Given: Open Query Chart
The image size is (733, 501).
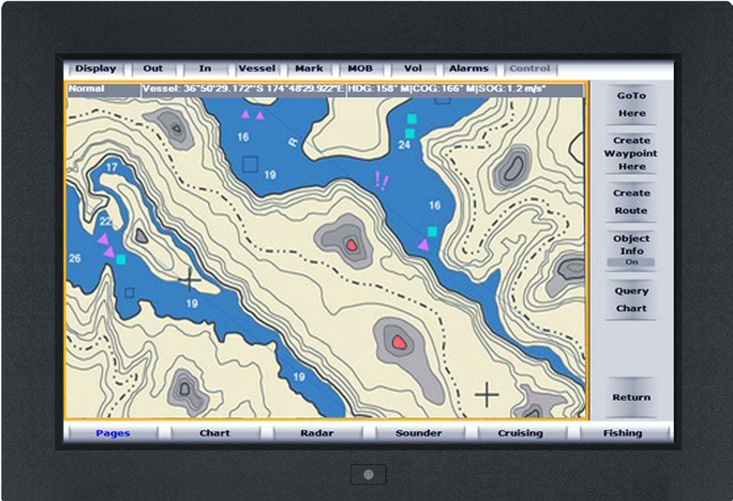Looking at the screenshot, I should coord(631,299).
